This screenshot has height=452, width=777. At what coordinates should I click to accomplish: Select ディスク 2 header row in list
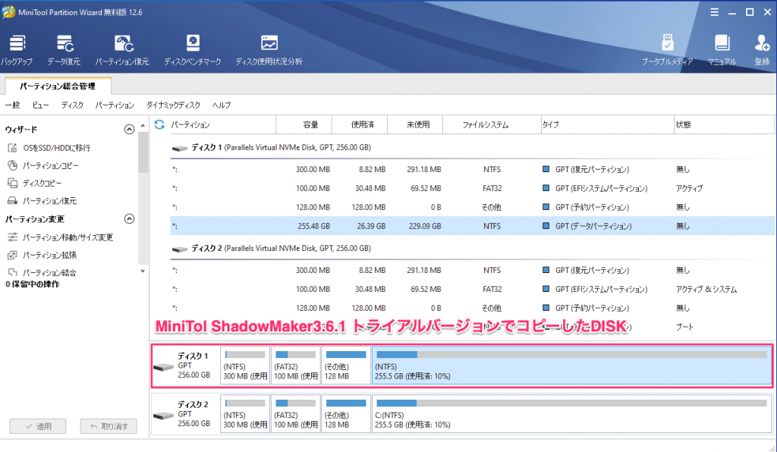tap(472, 249)
